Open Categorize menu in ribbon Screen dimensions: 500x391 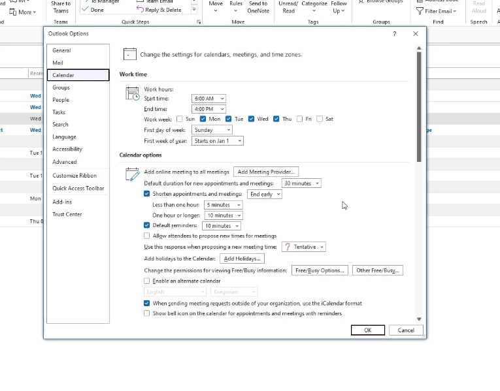(314, 7)
